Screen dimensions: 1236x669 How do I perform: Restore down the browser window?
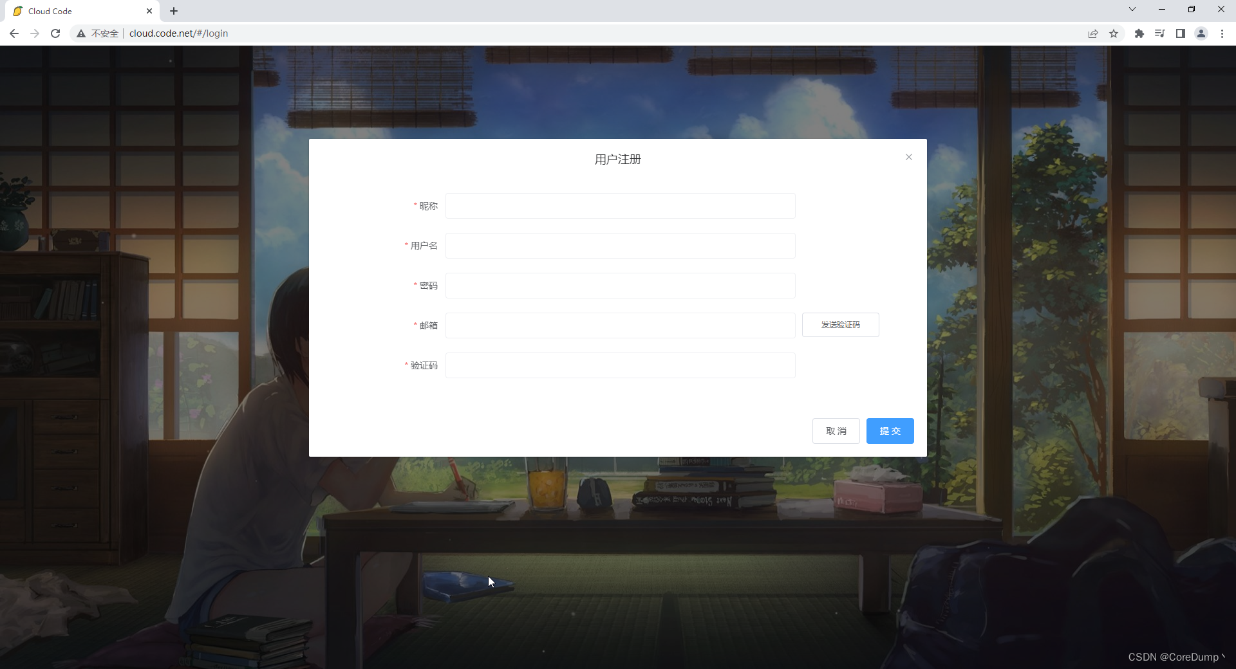tap(1192, 9)
